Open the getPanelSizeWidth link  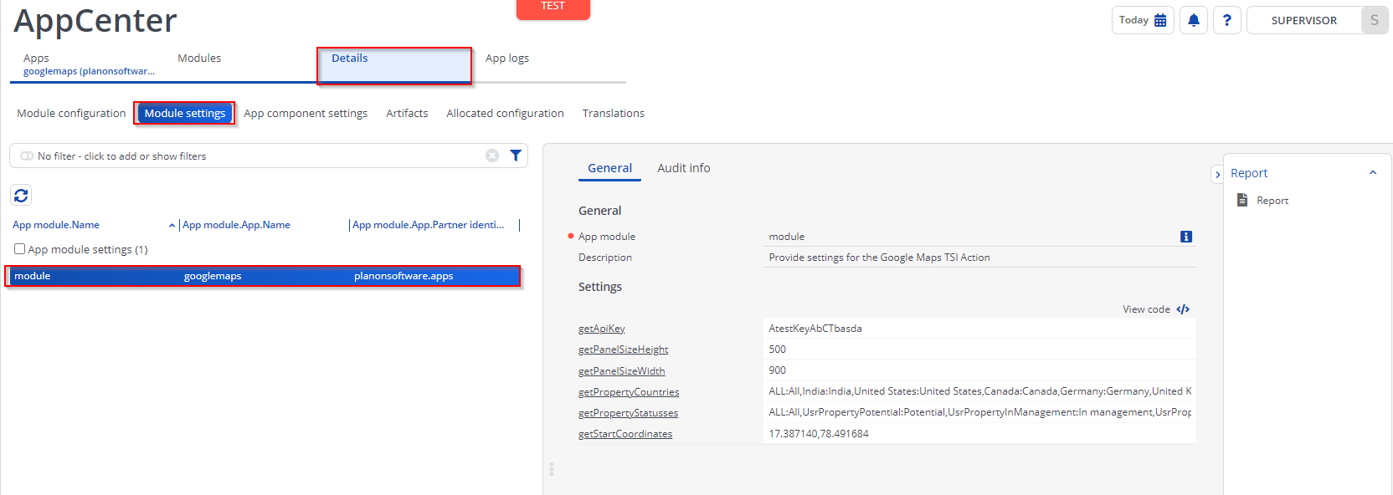click(x=621, y=371)
